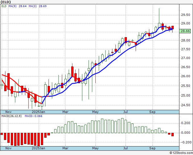Viewport: 193px width, 155px height.
Task: Click the 26.50 price axis label
Action: click(186, 67)
